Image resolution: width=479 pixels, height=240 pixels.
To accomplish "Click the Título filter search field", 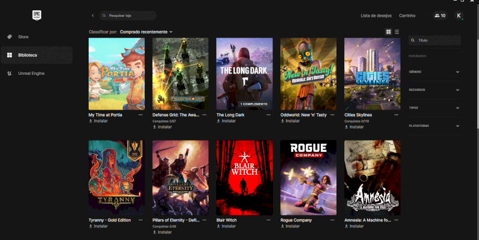I will (435, 40).
